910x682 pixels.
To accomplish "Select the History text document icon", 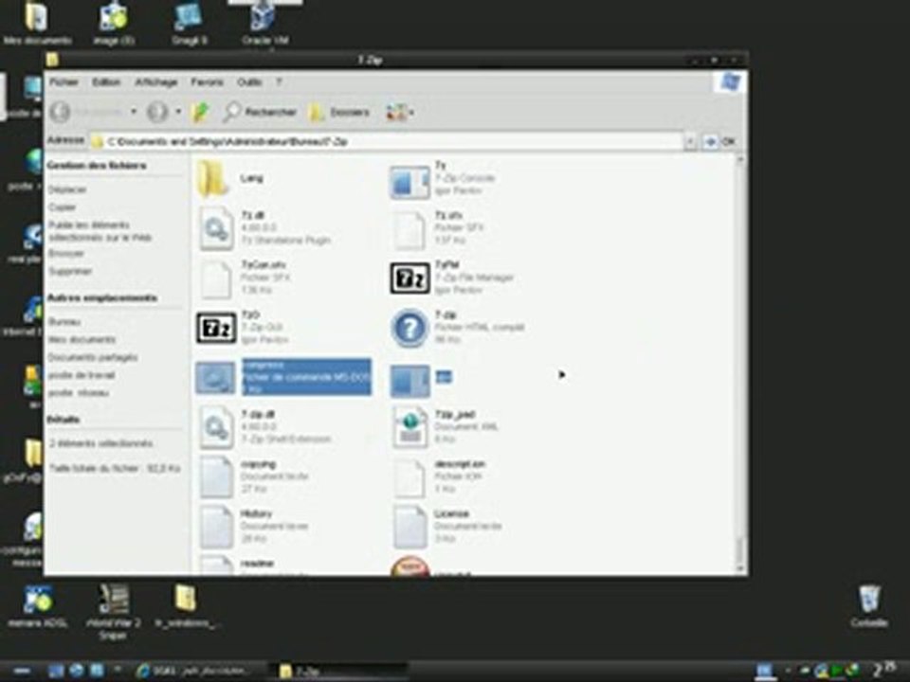I will coord(216,528).
